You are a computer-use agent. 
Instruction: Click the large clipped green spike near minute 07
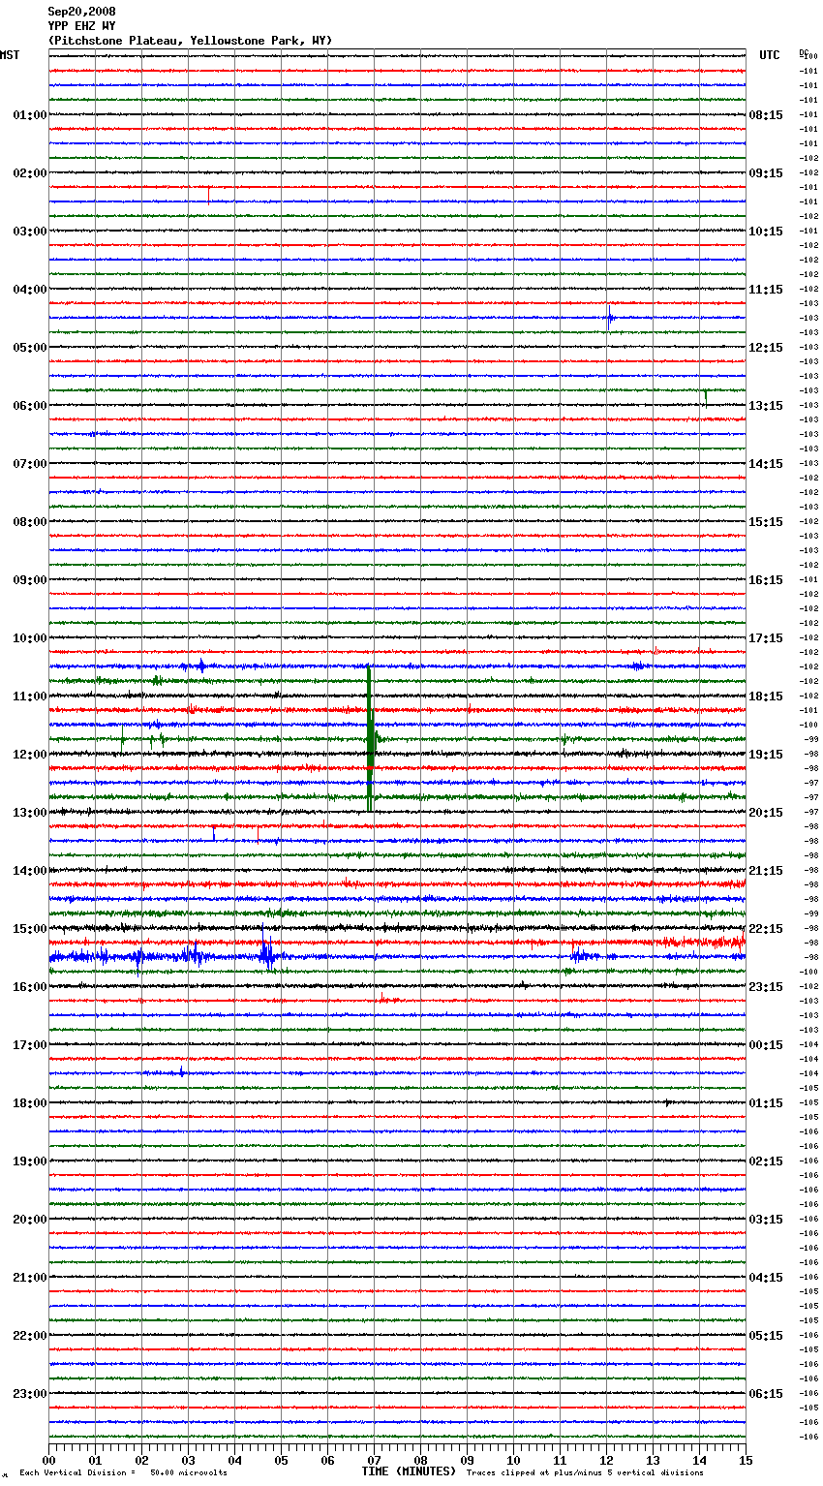pyautogui.click(x=370, y=738)
